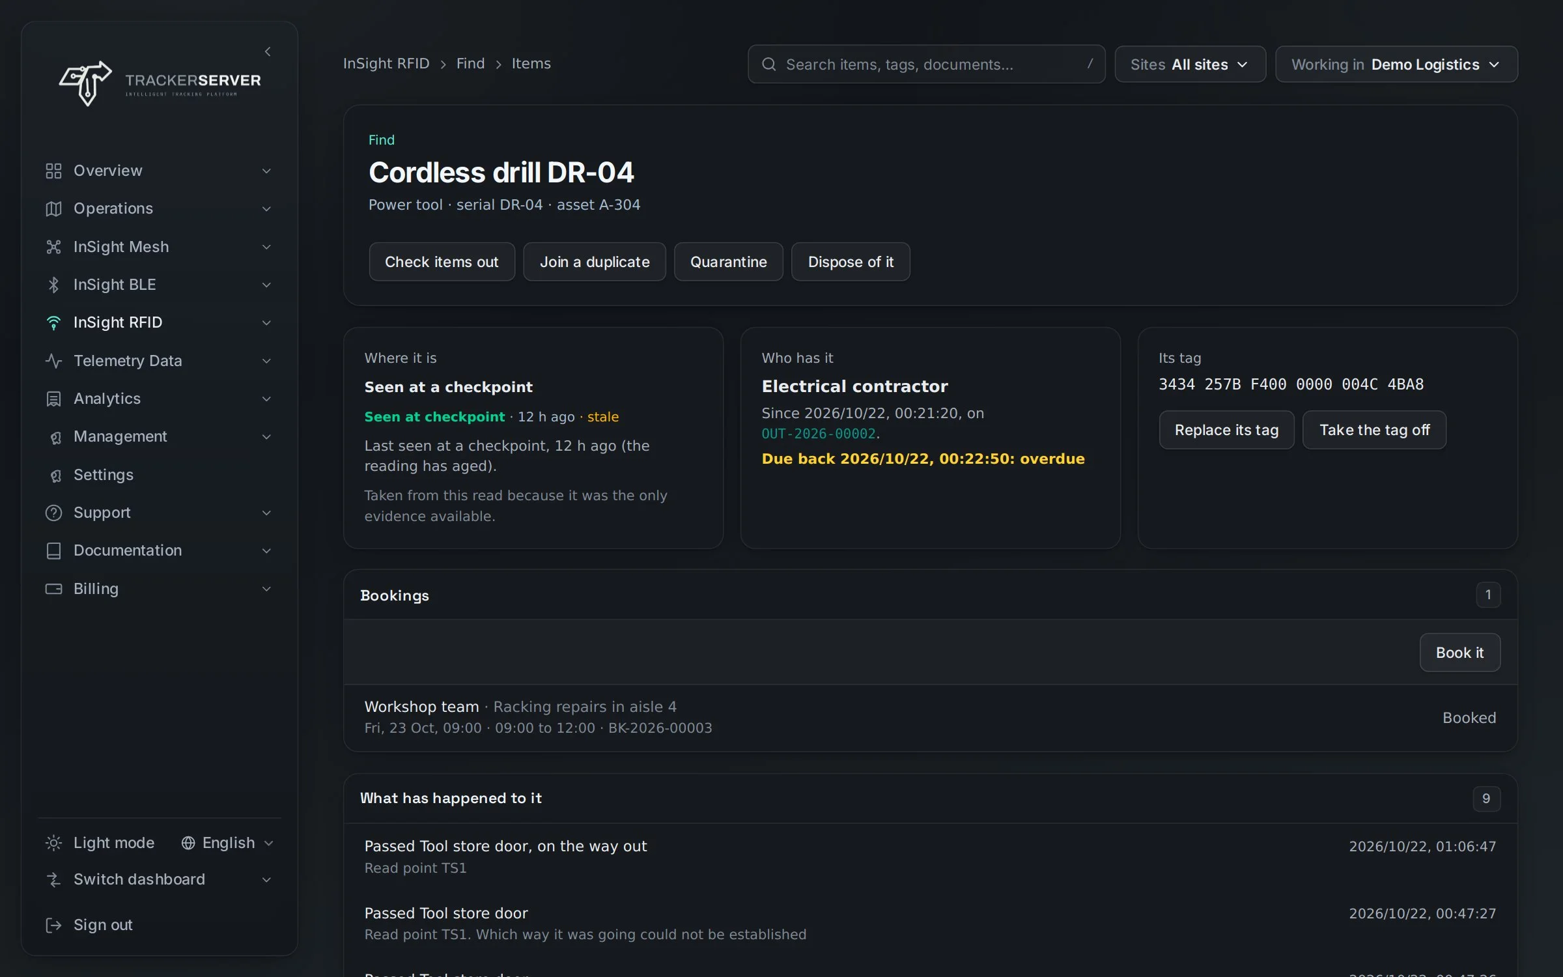1563x977 pixels.
Task: Click the InSight Mesh network icon
Action: [53, 247]
